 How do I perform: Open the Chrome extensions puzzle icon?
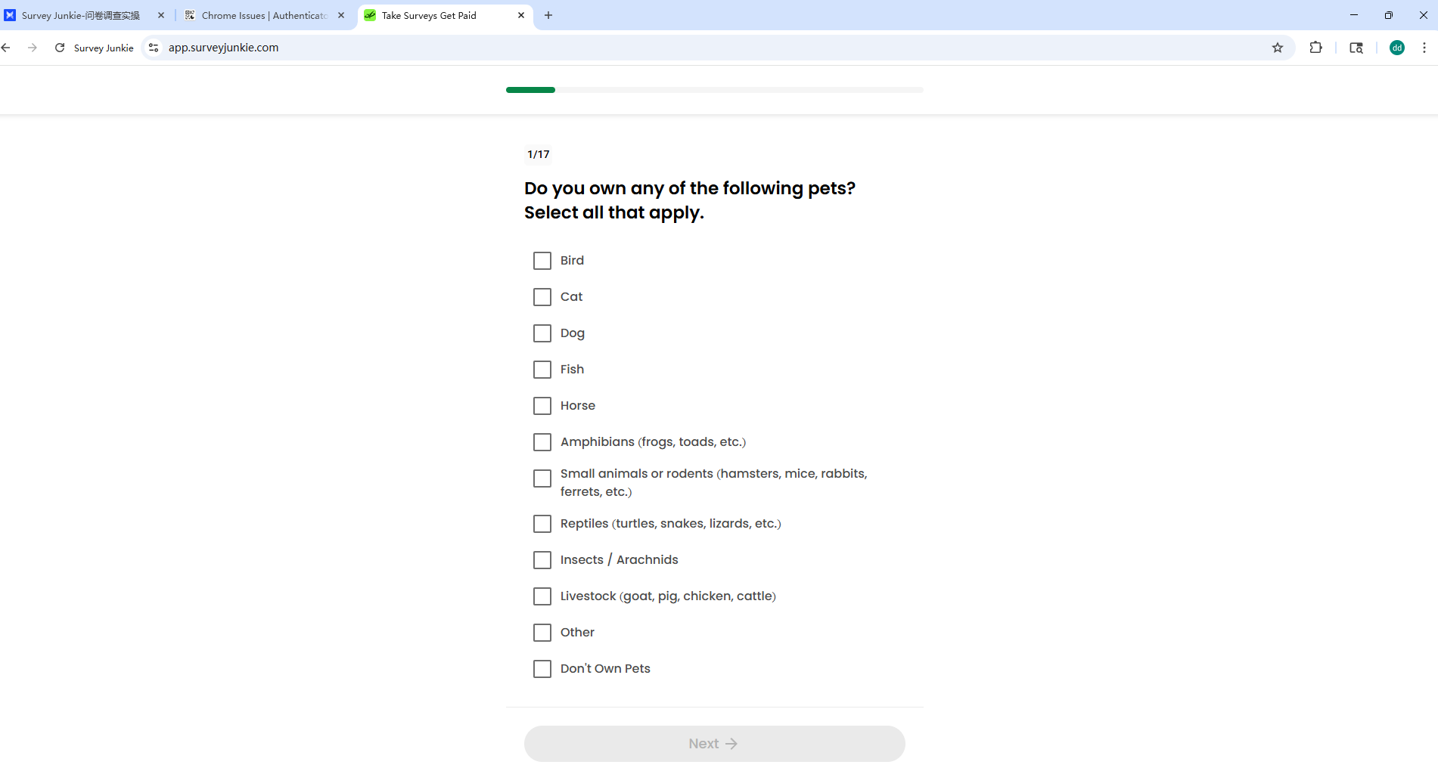tap(1315, 48)
